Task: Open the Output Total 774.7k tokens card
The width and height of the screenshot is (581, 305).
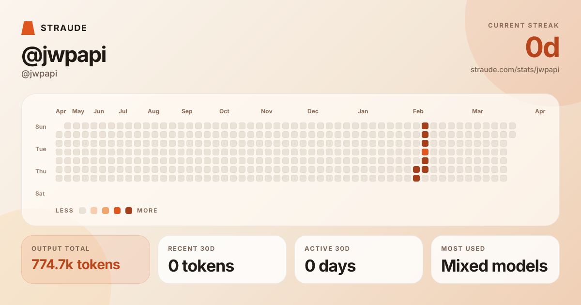Action: (x=86, y=259)
